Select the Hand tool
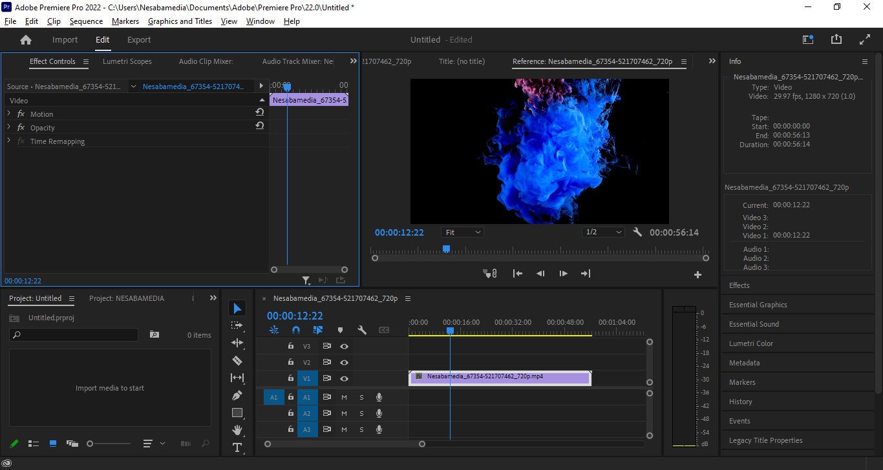Image resolution: width=883 pixels, height=470 pixels. coord(237,430)
